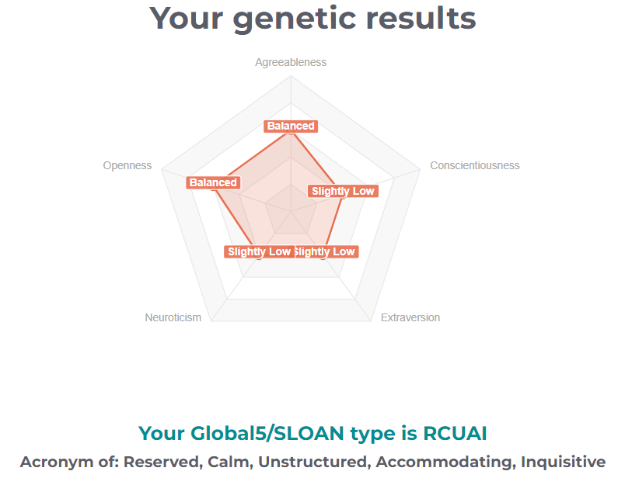Image resolution: width=625 pixels, height=485 pixels.
Task: Click the word Calm in acronym line
Action: [230, 462]
